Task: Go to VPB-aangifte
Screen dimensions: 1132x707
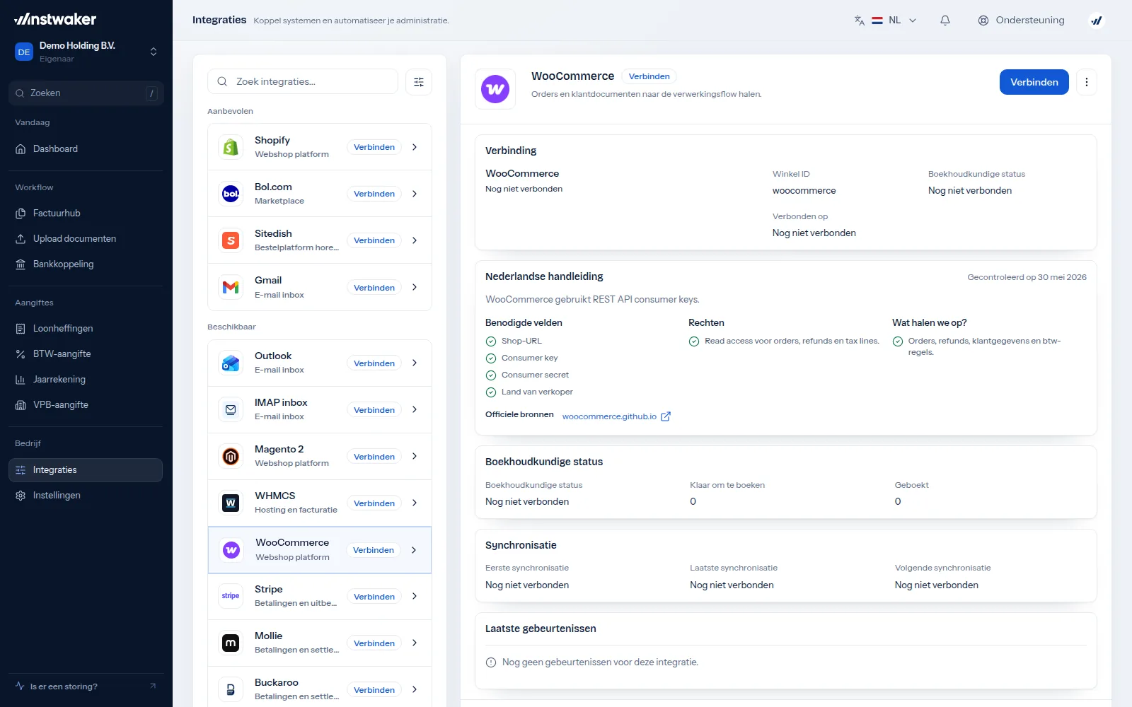Action: pyautogui.click(x=86, y=405)
